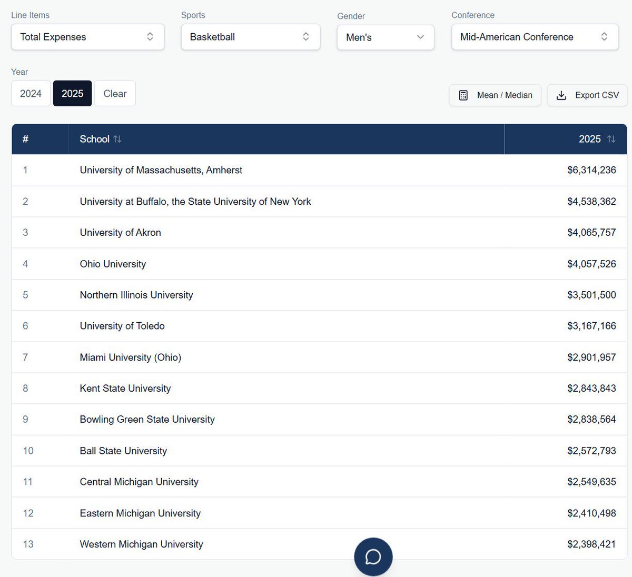Open the chat bubble icon
Viewport: 632px width, 577px height.
373,556
